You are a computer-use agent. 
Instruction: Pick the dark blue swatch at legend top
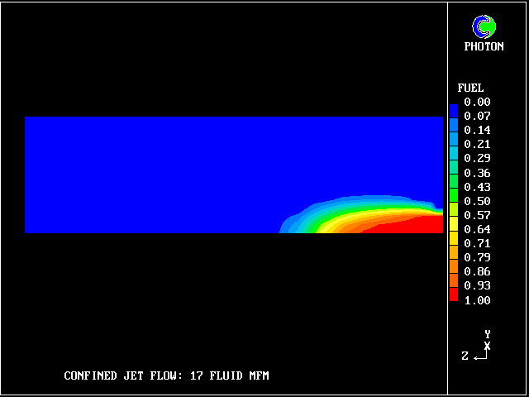click(453, 109)
